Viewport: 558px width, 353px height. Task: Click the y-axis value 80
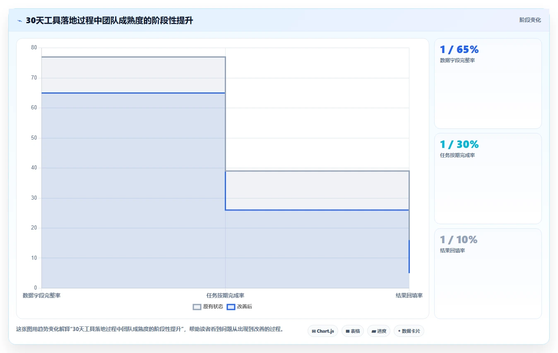pyautogui.click(x=34, y=48)
